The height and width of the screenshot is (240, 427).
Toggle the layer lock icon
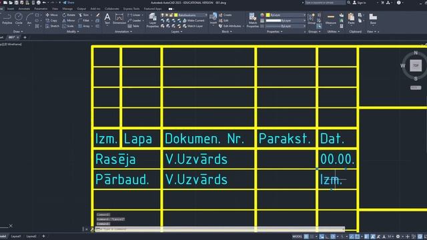point(171,15)
